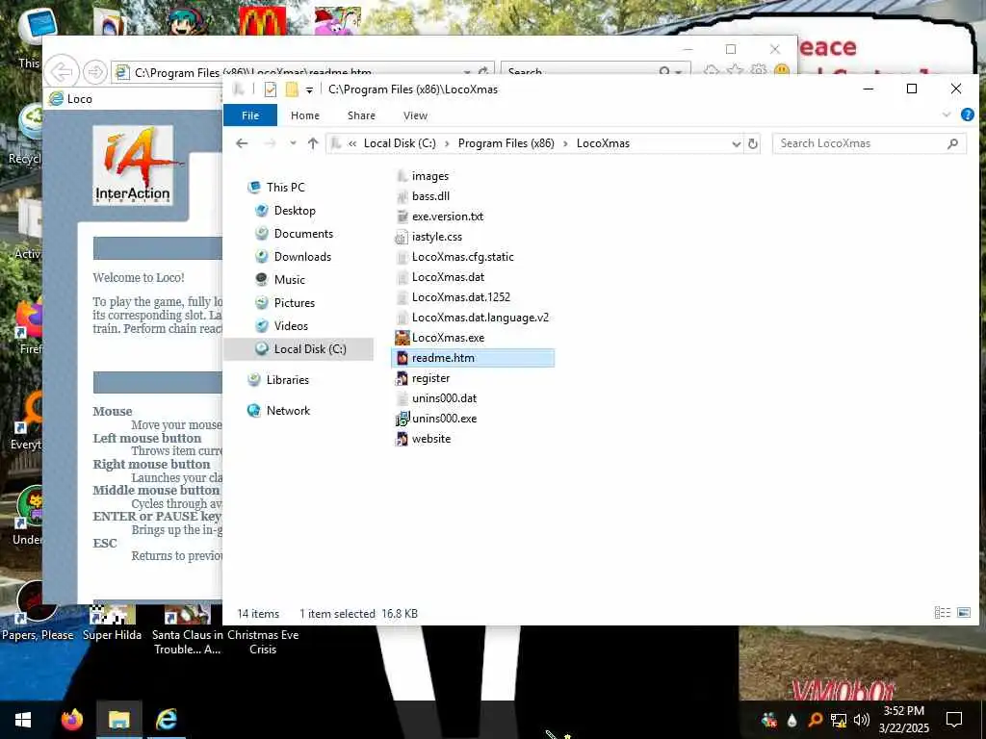This screenshot has height=739, width=986.
Task: Select the readme.htm file
Action: [x=473, y=358]
